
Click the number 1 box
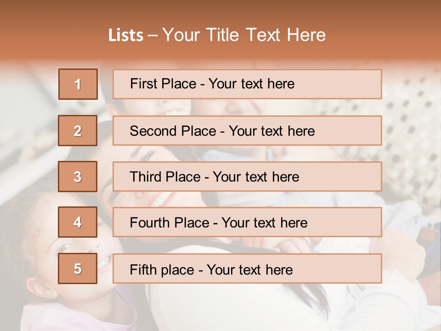(x=78, y=84)
